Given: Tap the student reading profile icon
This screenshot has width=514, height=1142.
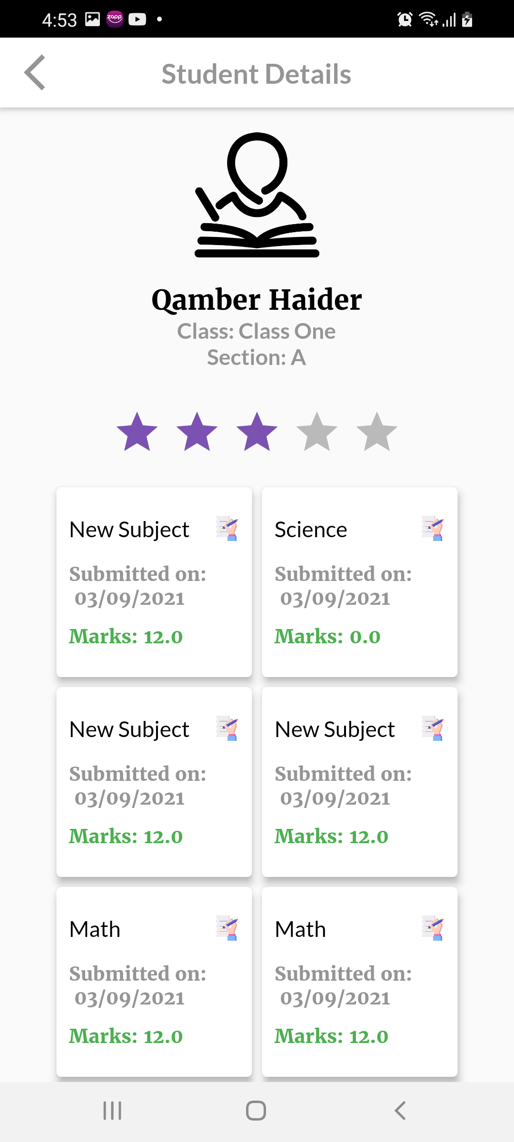Looking at the screenshot, I should [x=257, y=195].
